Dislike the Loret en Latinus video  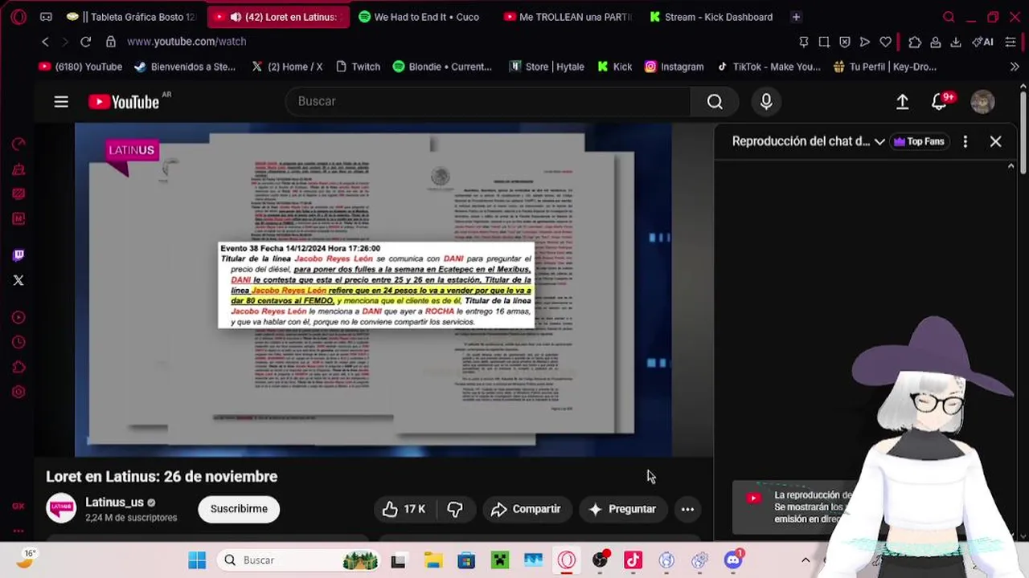click(455, 509)
